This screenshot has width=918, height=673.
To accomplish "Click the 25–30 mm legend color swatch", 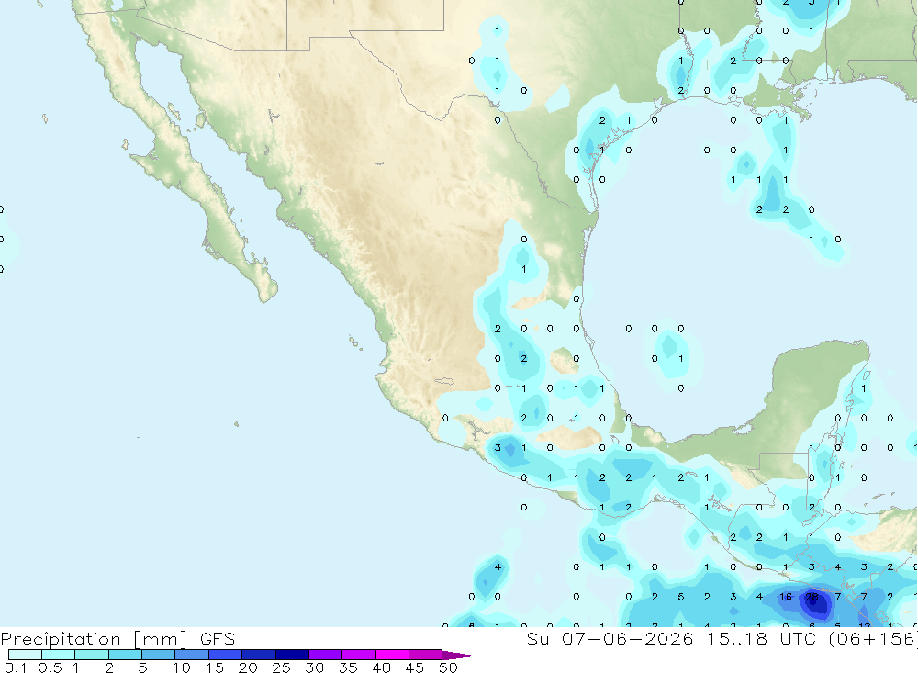I will click(x=292, y=655).
